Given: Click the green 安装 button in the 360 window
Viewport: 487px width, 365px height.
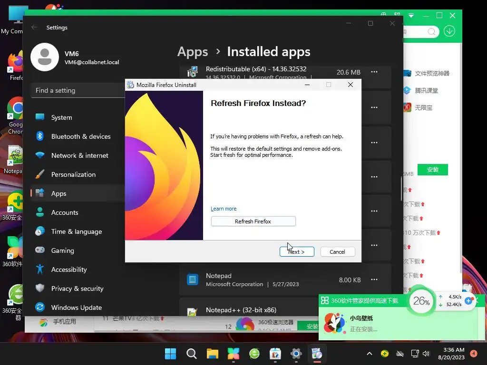Looking at the screenshot, I should 433,170.
